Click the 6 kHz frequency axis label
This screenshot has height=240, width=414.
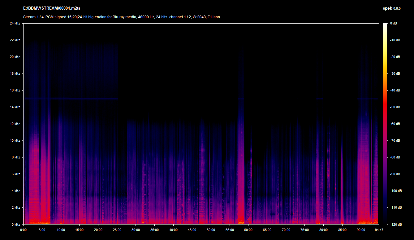tap(15, 174)
